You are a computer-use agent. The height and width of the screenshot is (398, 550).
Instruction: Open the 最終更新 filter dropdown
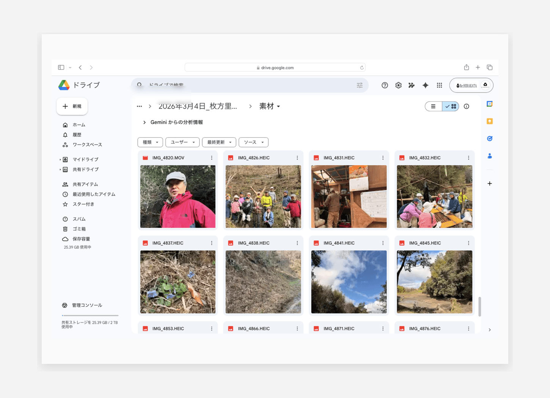click(219, 142)
